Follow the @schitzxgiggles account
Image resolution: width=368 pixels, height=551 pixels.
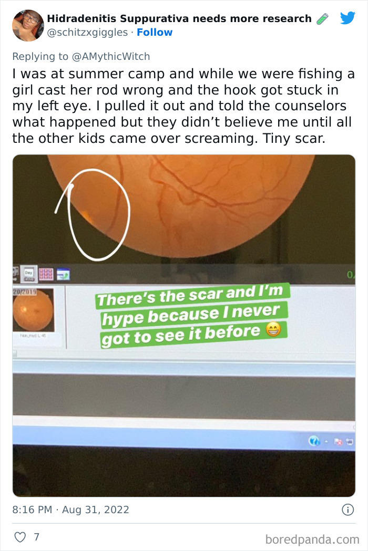155,33
